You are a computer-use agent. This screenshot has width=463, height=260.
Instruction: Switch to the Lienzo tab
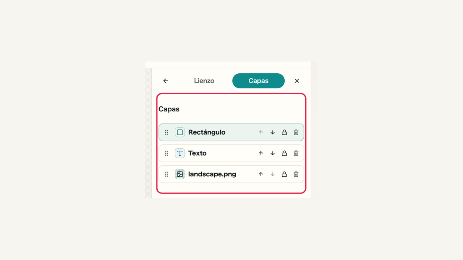tap(204, 81)
